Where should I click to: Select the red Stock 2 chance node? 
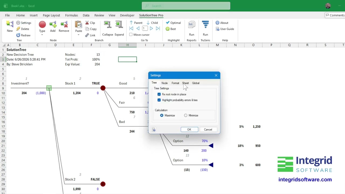(103, 184)
